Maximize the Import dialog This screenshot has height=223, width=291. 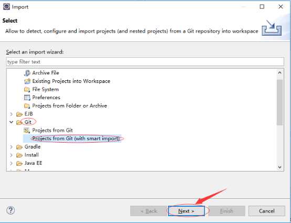point(262,7)
